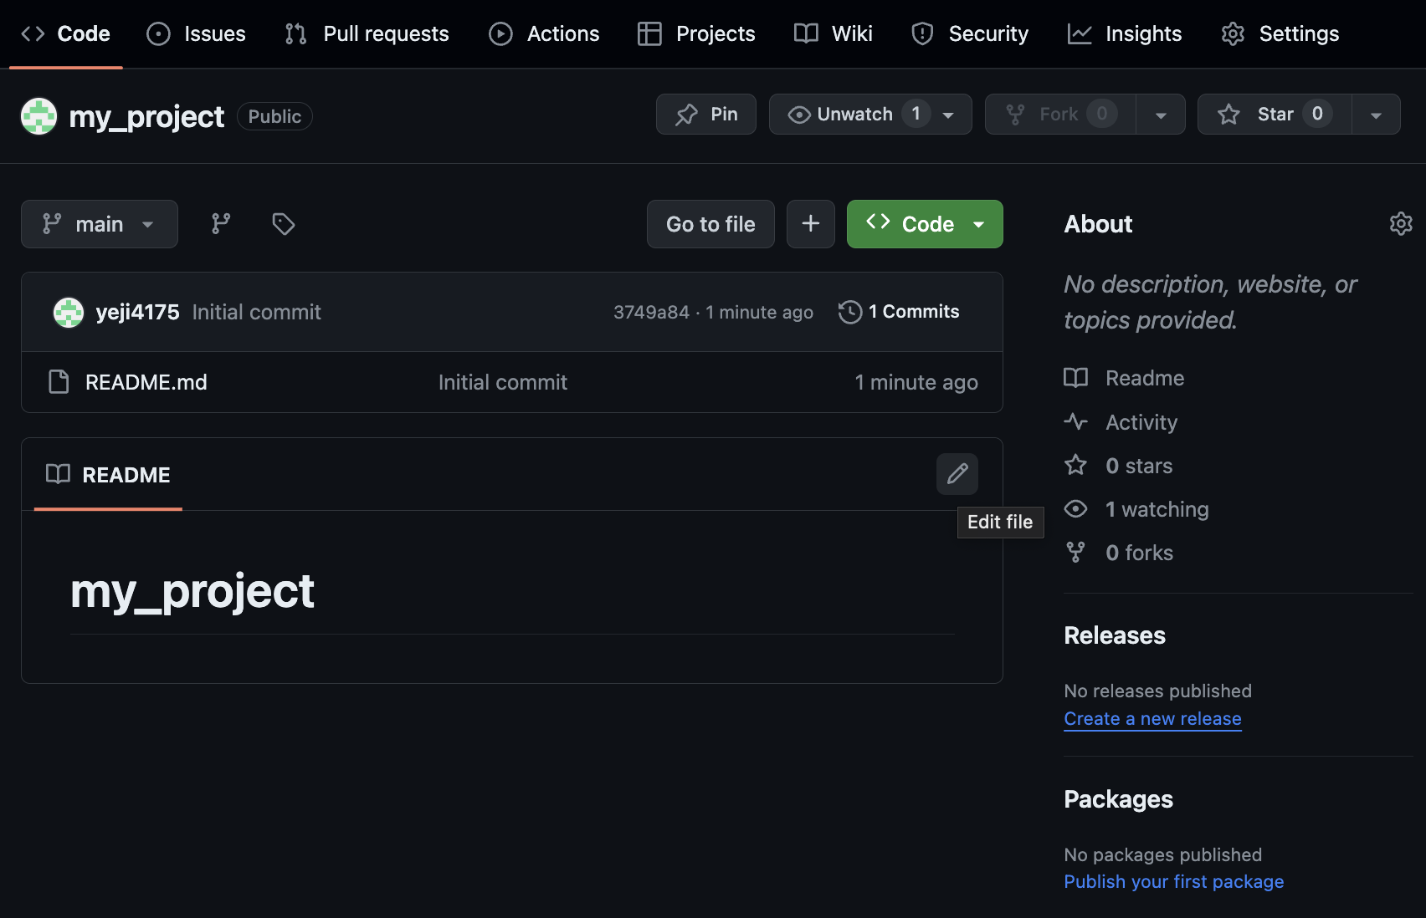View the 1 Commits history
The image size is (1426, 918).
pos(900,312)
